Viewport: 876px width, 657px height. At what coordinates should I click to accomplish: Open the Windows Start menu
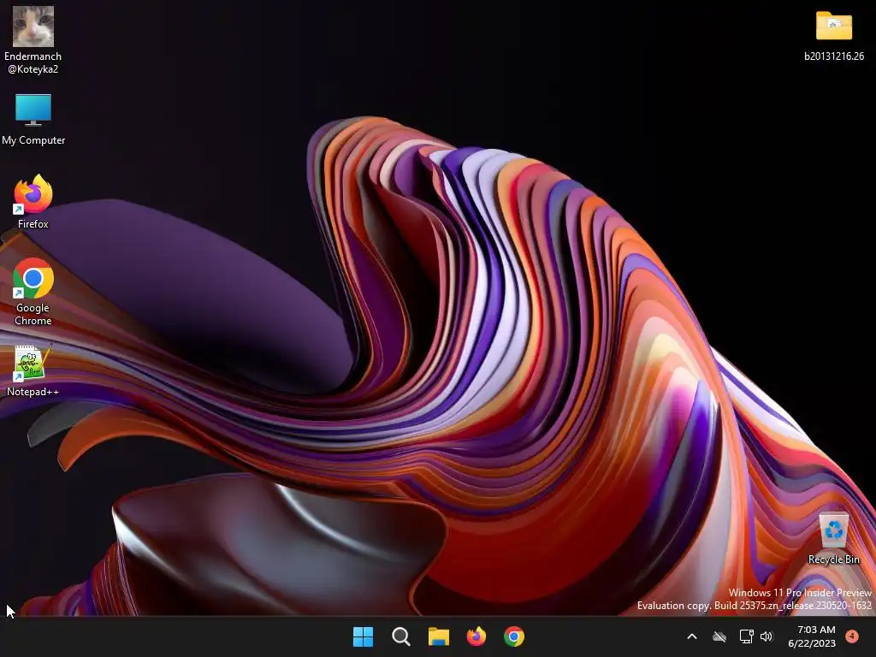pos(363,636)
